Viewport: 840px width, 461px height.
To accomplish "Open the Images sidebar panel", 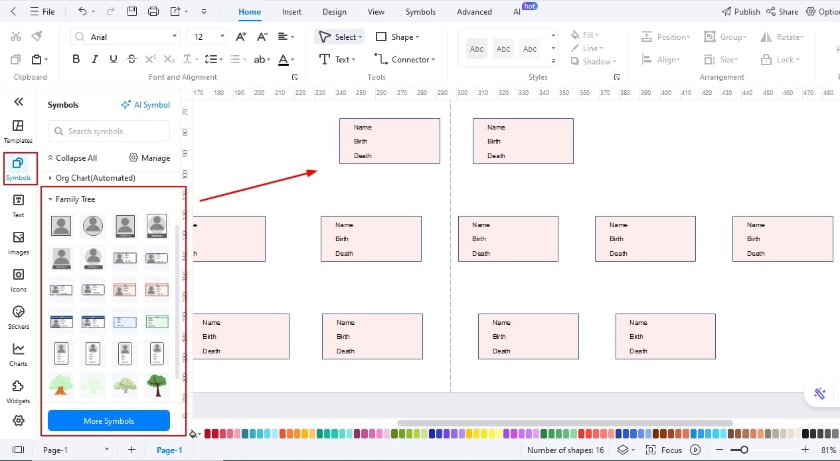I will click(18, 243).
